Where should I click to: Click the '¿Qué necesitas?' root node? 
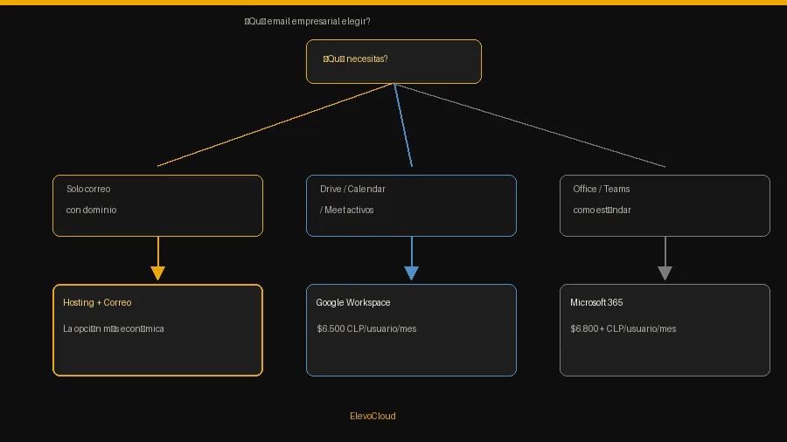(393, 61)
